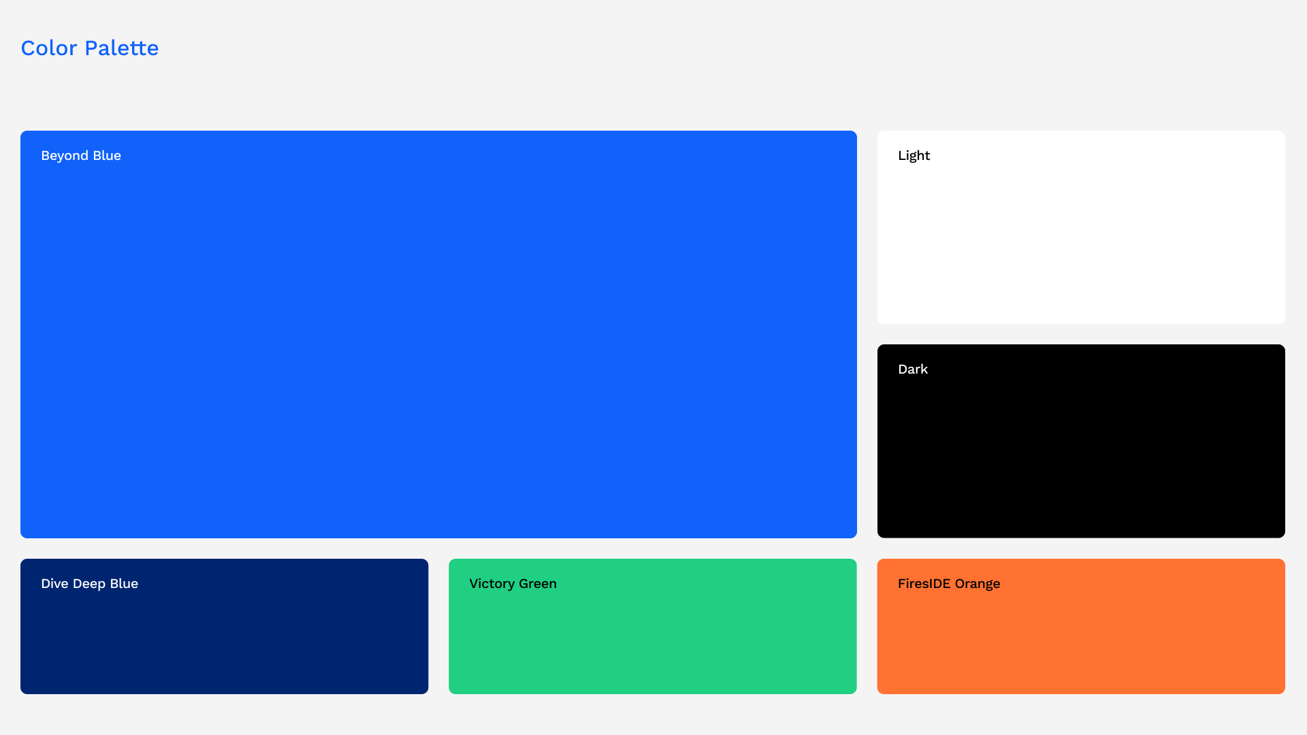Viewport: 1307px width, 735px height.
Task: Click the word Orange in FiresIDE Orange
Action: point(978,584)
